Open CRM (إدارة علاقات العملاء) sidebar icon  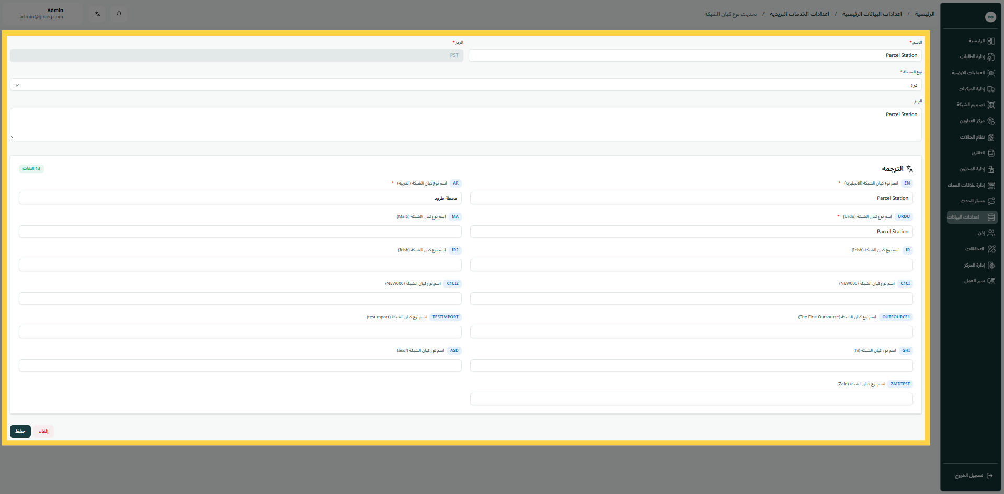tap(991, 185)
